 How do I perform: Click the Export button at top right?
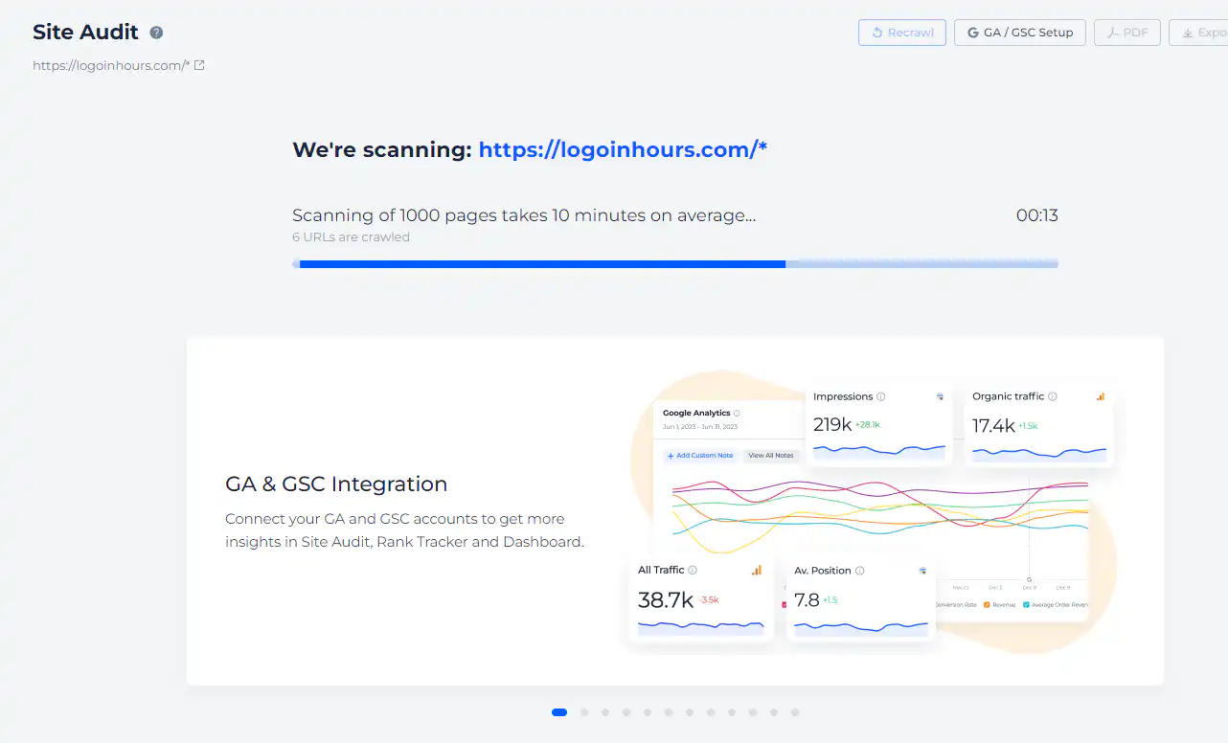(x=1203, y=33)
